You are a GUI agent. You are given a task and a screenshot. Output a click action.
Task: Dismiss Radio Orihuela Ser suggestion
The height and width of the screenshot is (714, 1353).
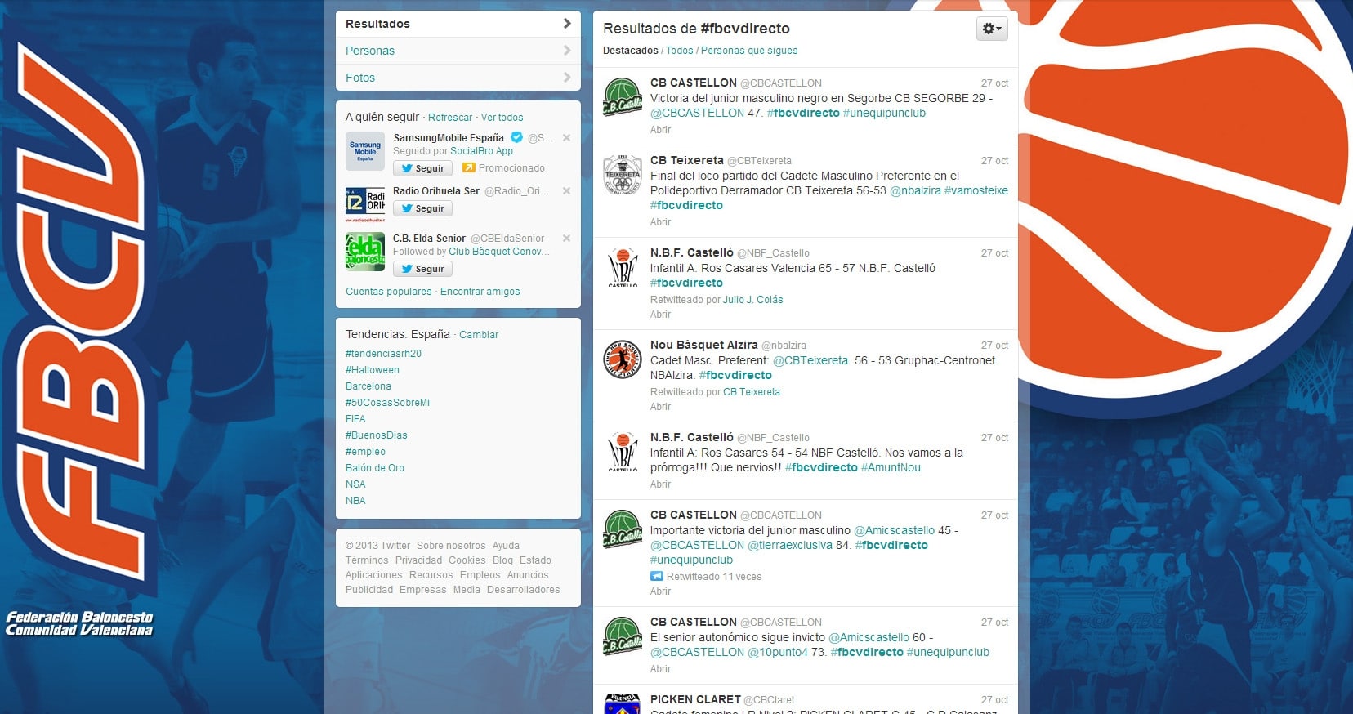pyautogui.click(x=566, y=191)
